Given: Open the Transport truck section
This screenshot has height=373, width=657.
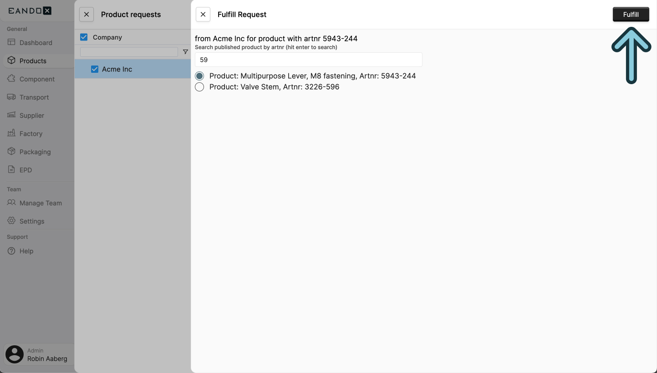Looking at the screenshot, I should [34, 97].
